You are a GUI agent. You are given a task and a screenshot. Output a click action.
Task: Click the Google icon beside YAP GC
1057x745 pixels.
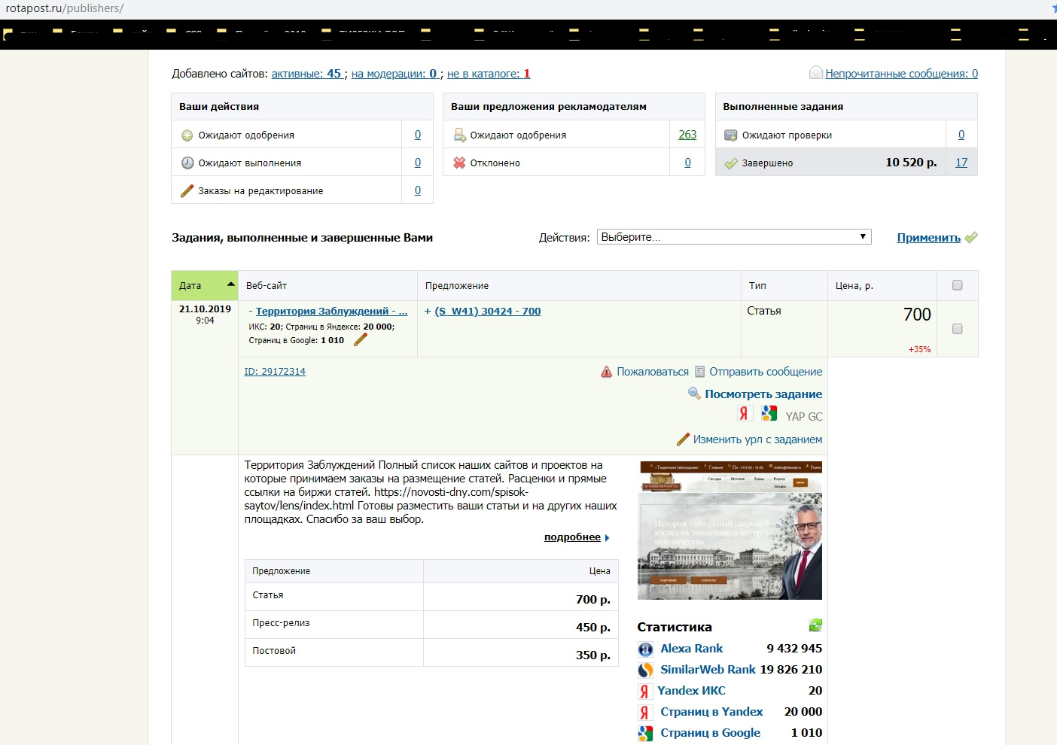(769, 413)
